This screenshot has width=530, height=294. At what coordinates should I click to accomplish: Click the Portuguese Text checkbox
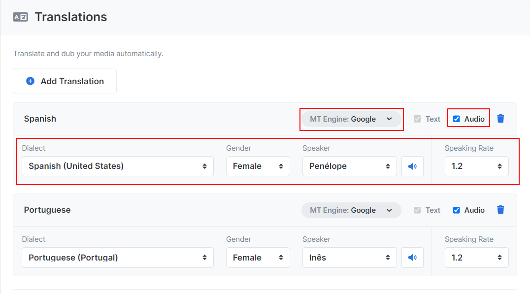coord(417,210)
